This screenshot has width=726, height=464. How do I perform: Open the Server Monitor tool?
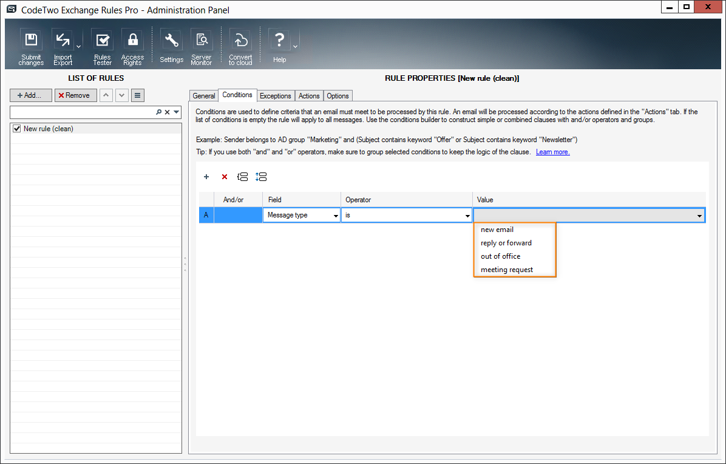(202, 47)
